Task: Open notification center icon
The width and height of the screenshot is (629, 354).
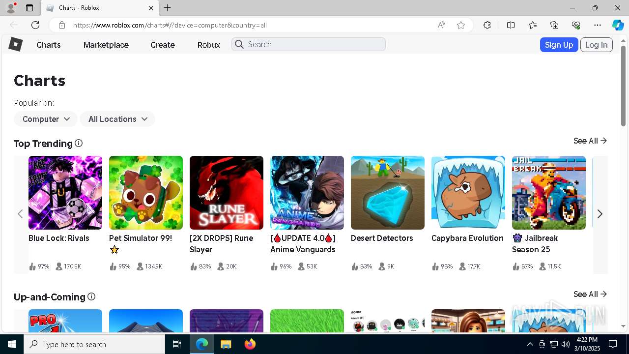Action: click(x=613, y=344)
